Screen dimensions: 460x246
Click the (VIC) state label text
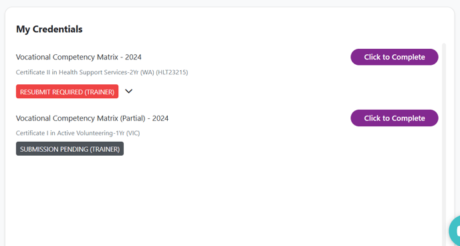point(133,133)
